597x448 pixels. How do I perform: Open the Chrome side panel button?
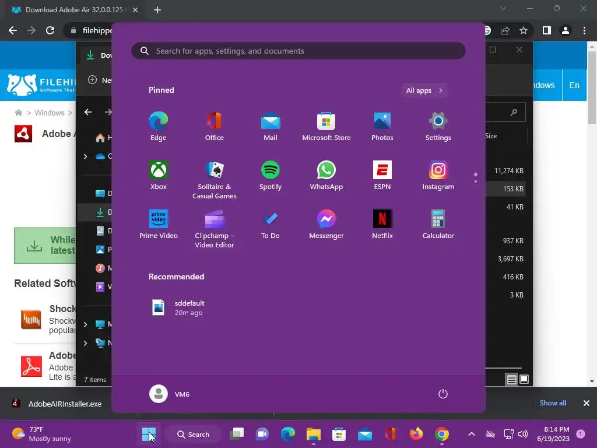[546, 30]
